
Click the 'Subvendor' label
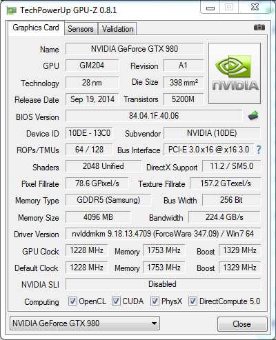(143, 134)
